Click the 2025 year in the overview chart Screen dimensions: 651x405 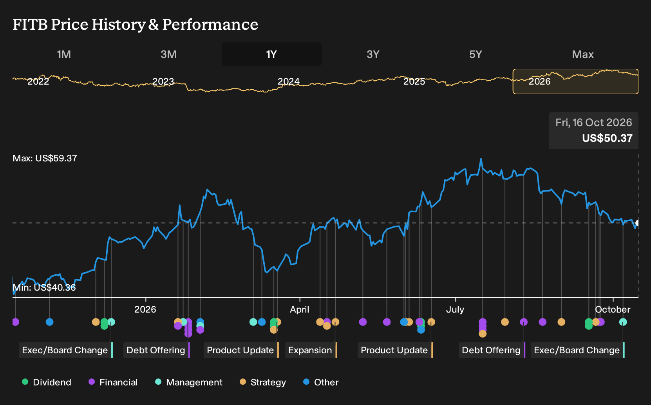(414, 81)
